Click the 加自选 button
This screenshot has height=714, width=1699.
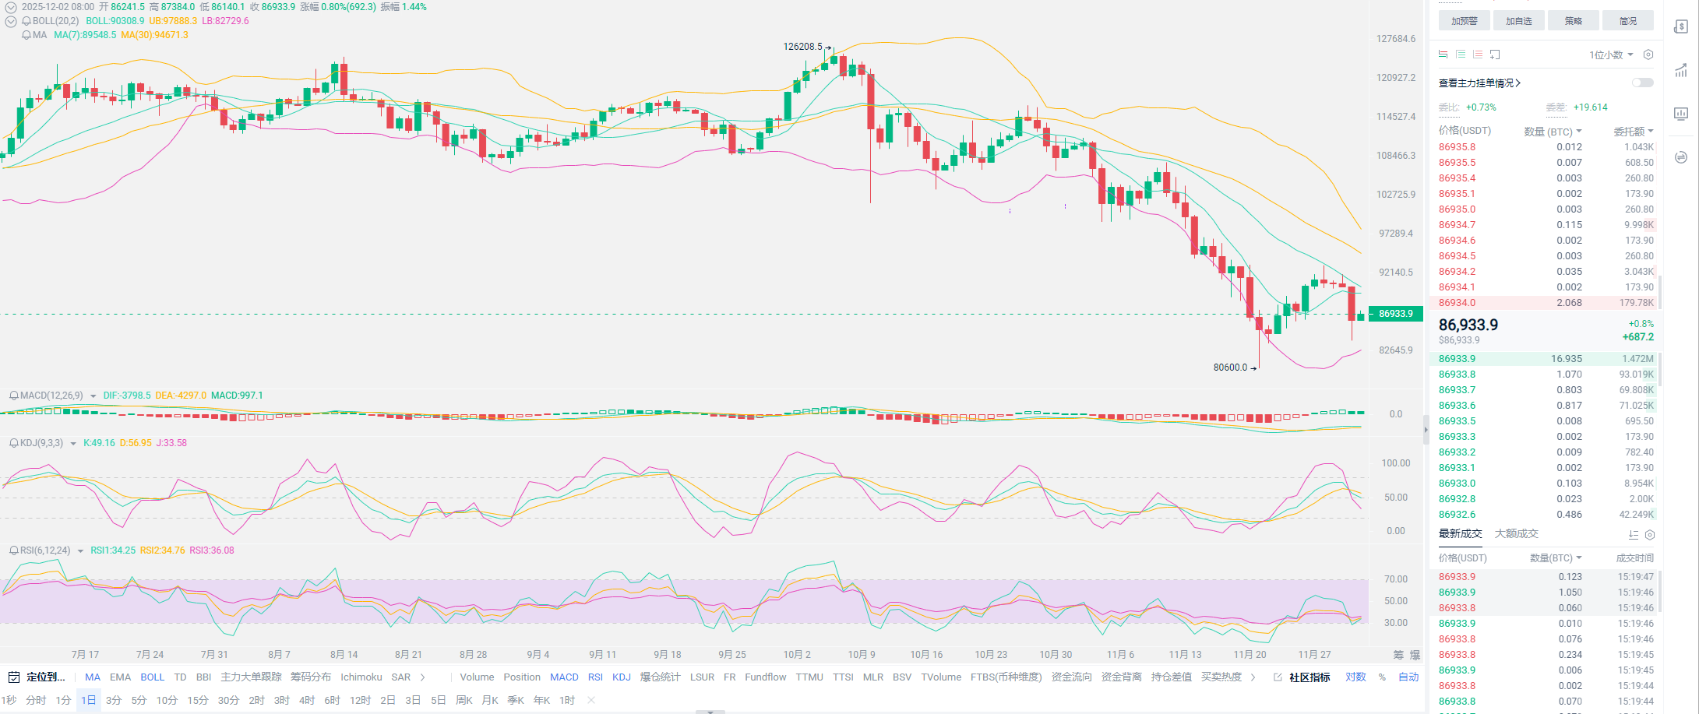coord(1518,21)
